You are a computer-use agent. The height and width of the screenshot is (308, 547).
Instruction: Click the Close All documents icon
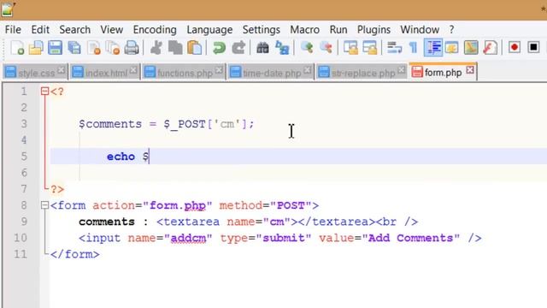pos(113,48)
